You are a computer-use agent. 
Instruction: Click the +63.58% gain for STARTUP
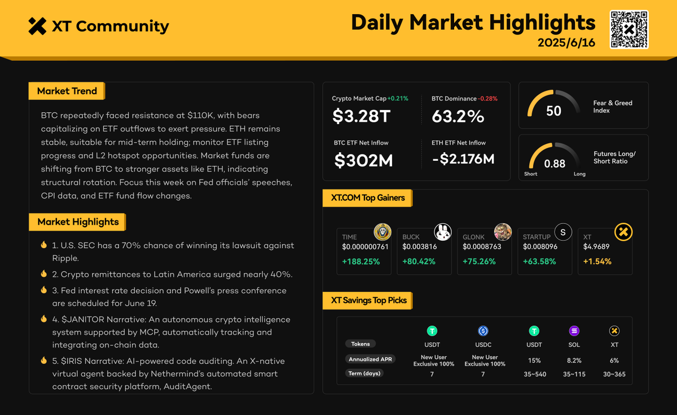point(539,262)
